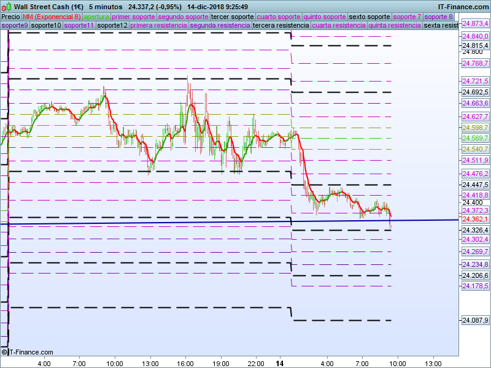The height and width of the screenshot is (368, 491).
Task: Click the soporte 8 label
Action: click(439, 17)
